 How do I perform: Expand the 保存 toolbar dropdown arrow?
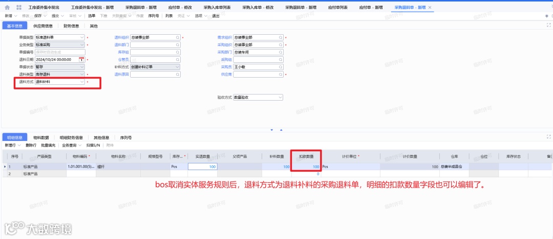click(x=45, y=16)
